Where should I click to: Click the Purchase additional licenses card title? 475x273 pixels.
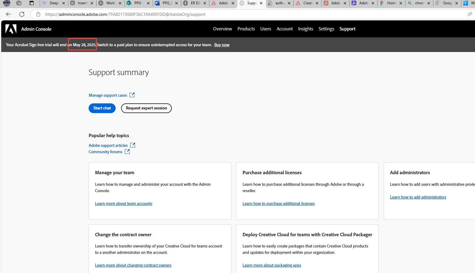coord(272,173)
